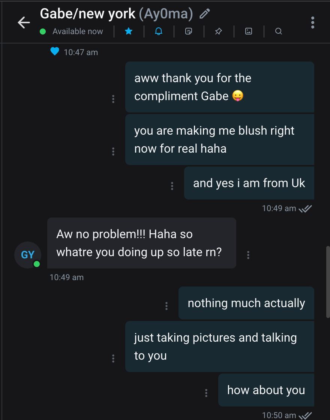Open the header three-dot options menu
330x420 pixels.
coord(312,22)
